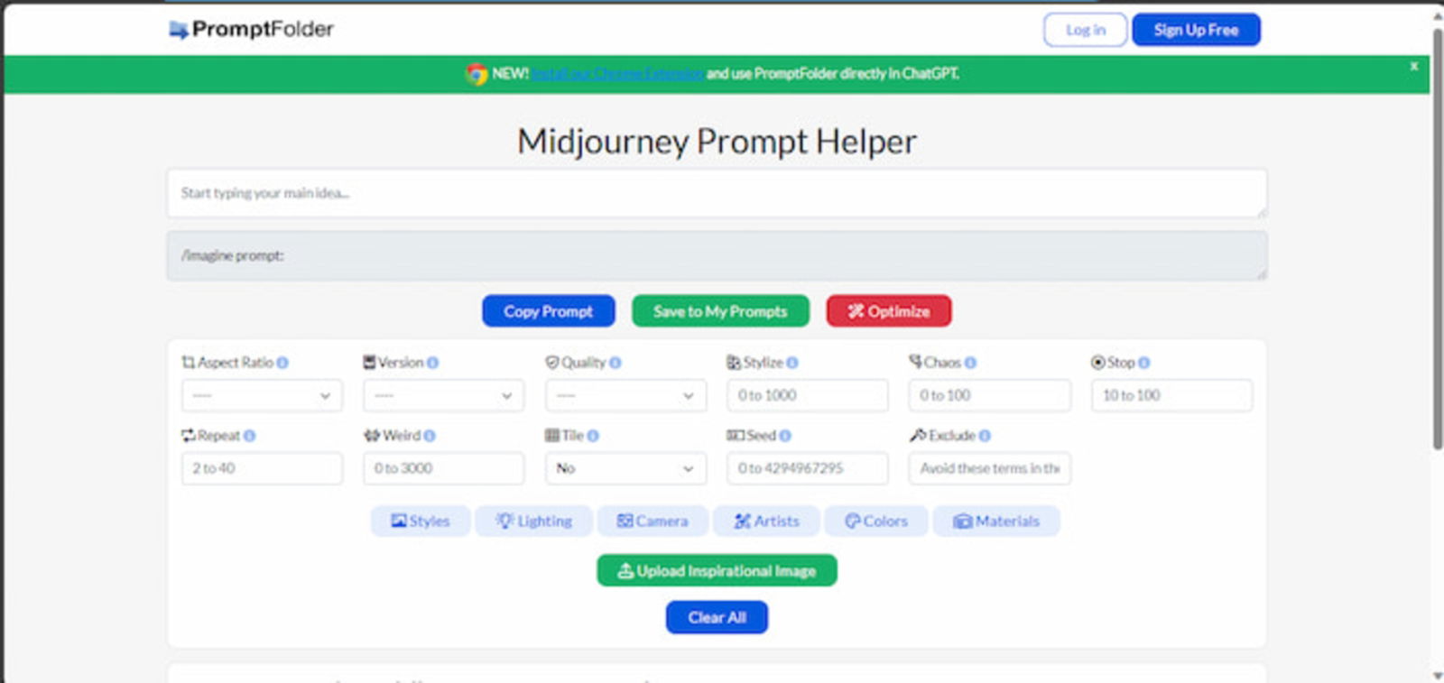
Task: Click the Exclude terms field
Action: pyautogui.click(x=989, y=468)
